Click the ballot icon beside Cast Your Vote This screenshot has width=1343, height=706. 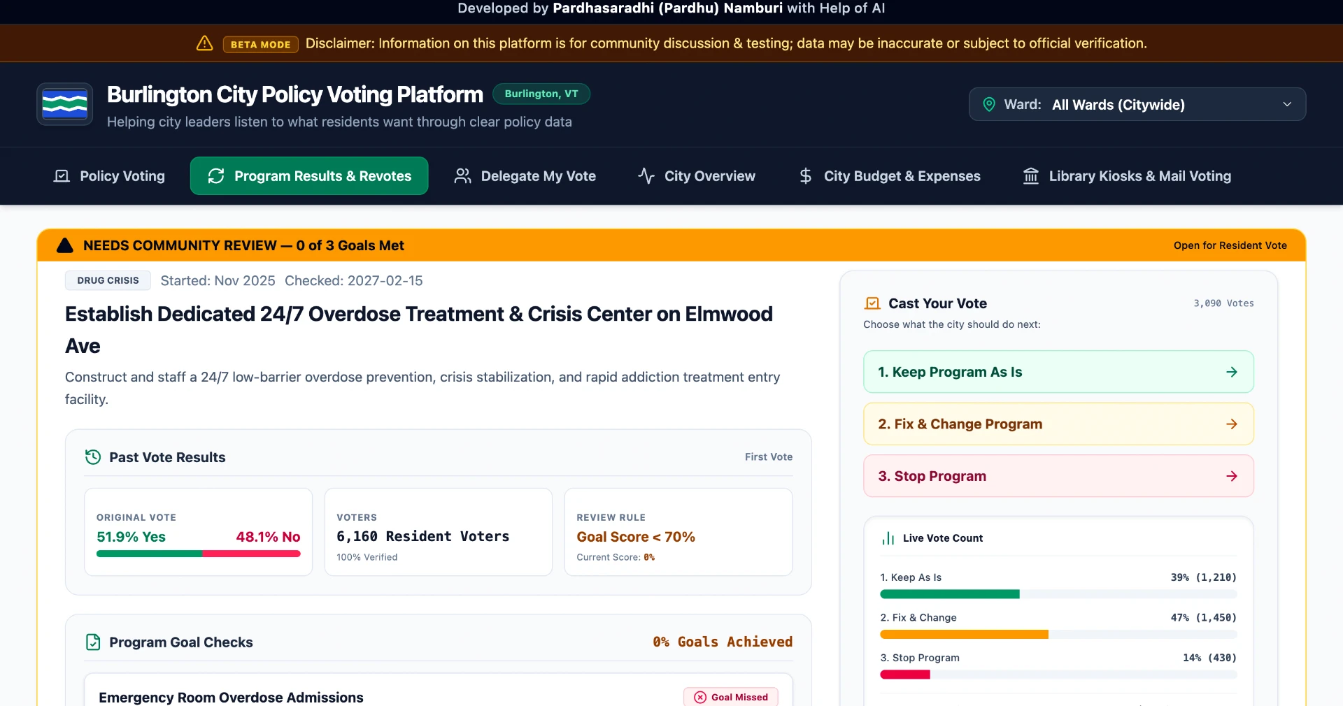872,303
